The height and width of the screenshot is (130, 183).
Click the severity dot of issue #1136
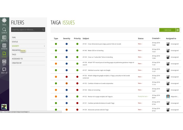67,77
